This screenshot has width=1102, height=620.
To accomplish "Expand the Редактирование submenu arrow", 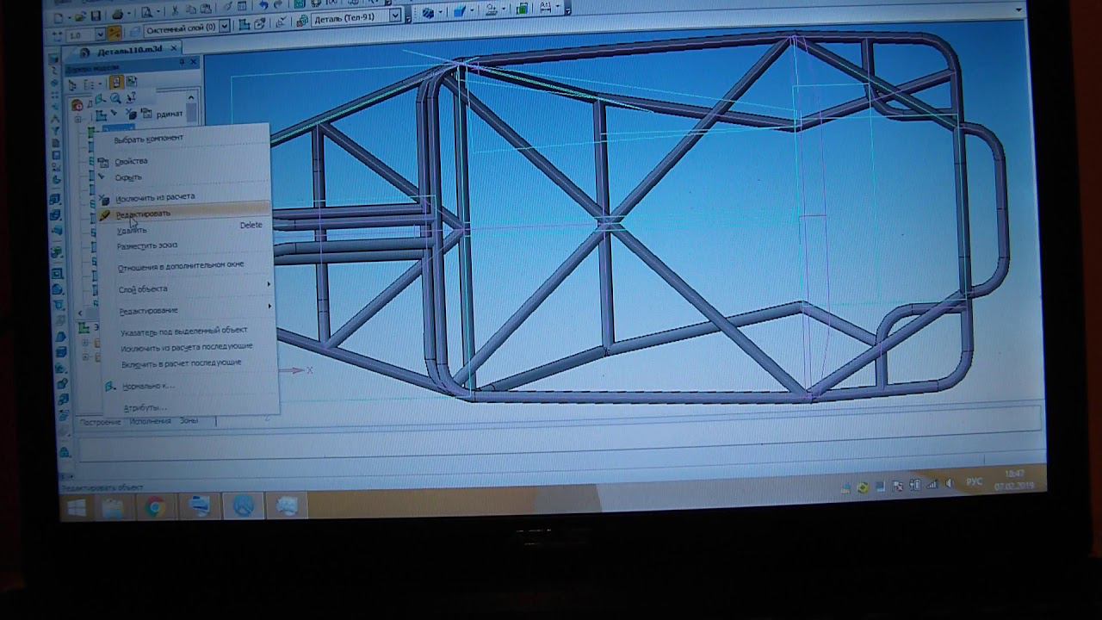I will pos(269,306).
